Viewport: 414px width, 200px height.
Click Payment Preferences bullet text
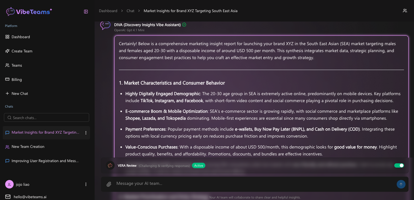[x=146, y=129]
